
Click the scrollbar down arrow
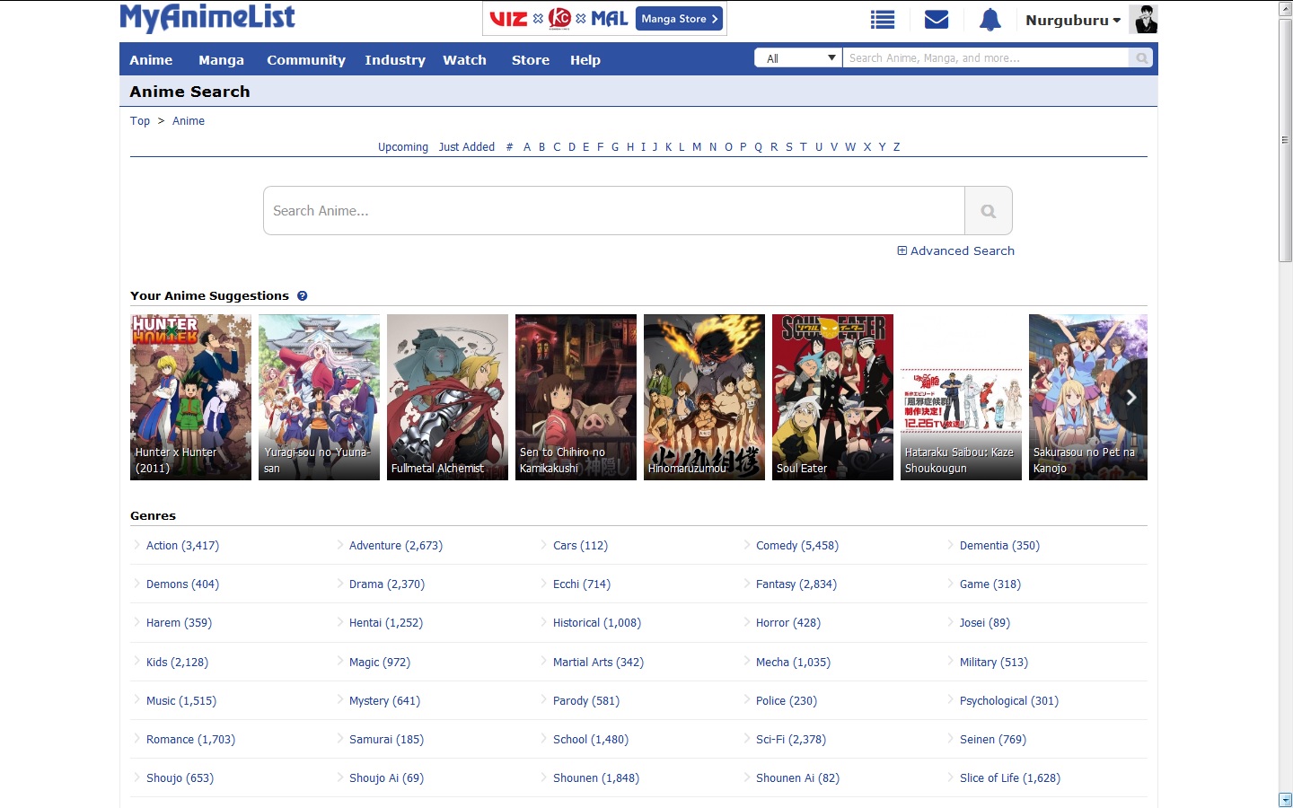tap(1285, 800)
